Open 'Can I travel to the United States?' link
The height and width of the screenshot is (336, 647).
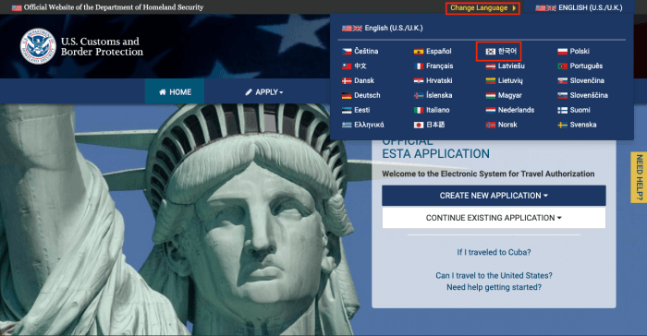pyautogui.click(x=494, y=275)
